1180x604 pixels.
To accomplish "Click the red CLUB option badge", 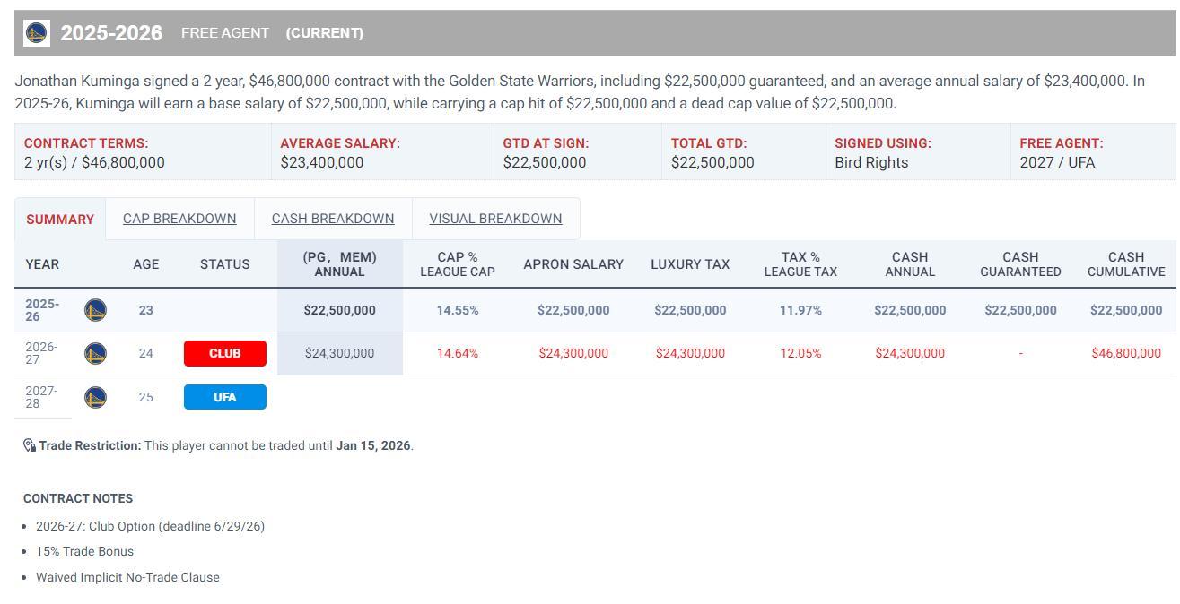I will point(225,353).
